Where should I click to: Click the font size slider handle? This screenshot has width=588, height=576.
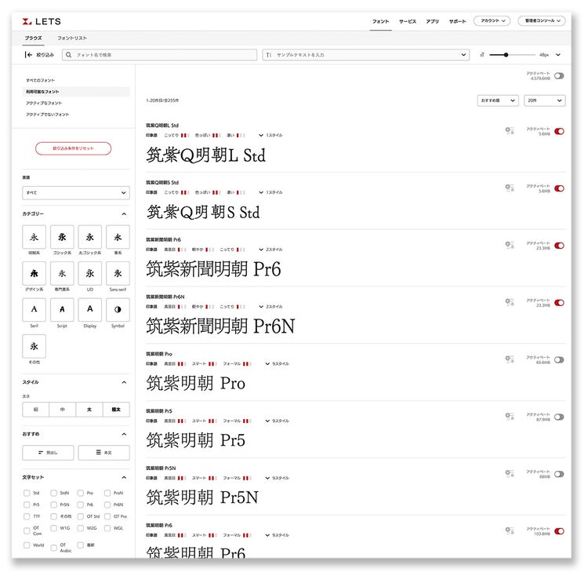[x=506, y=55]
